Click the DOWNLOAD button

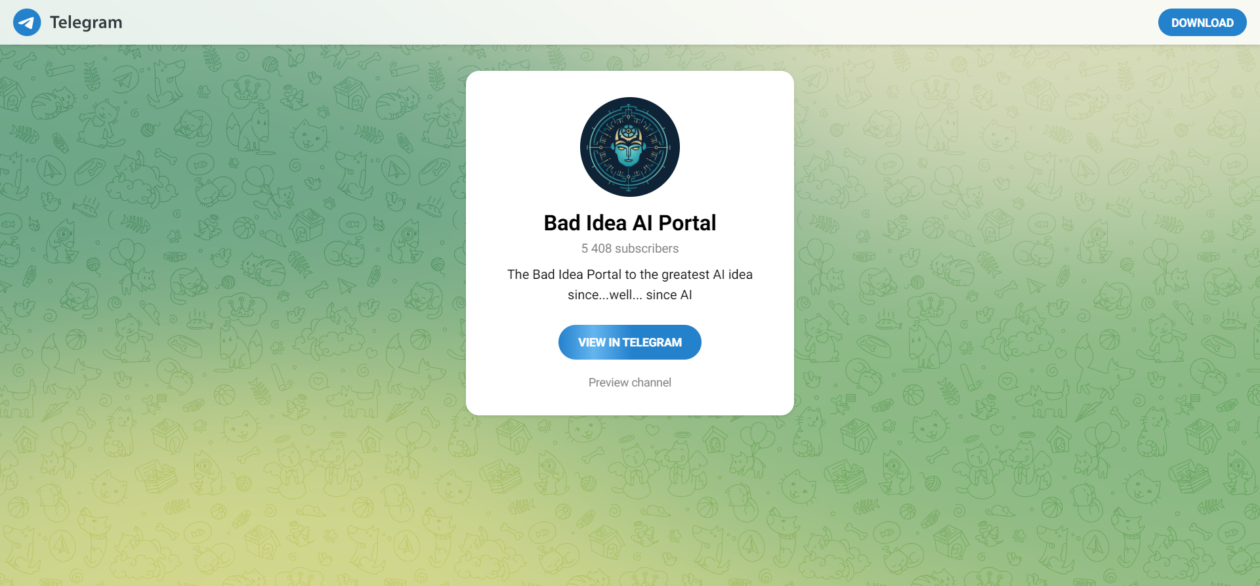[1202, 22]
